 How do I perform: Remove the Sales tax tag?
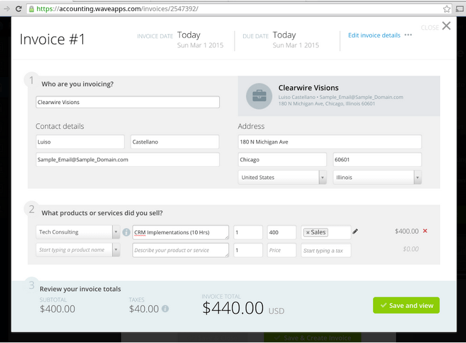pyautogui.click(x=308, y=232)
